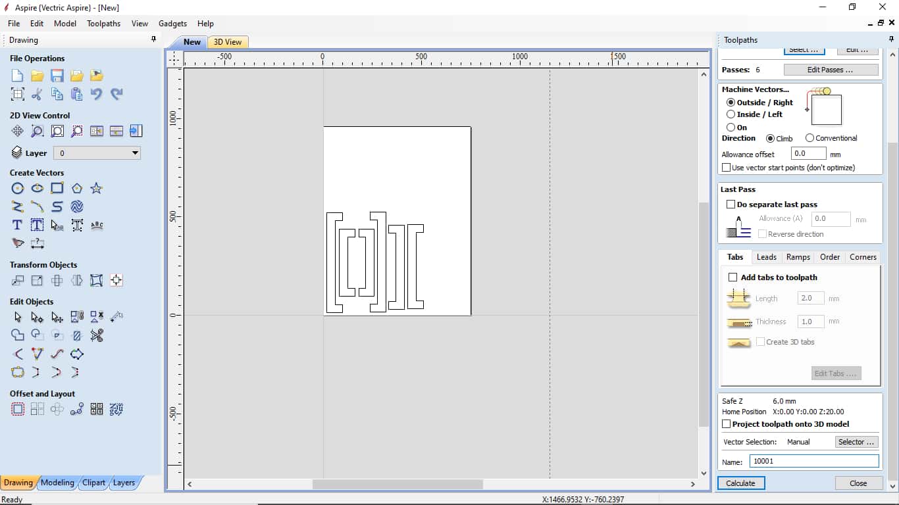Open the Nesting parts tool icon

(116, 409)
